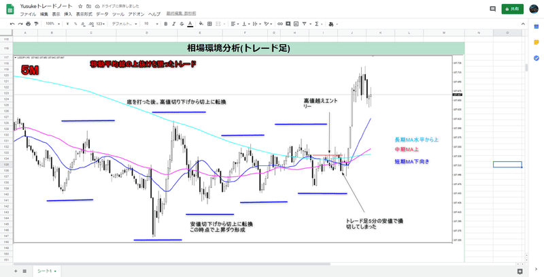Collapse the toolbar with the up chevron
Screen dimensions: 544x277
point(523,24)
